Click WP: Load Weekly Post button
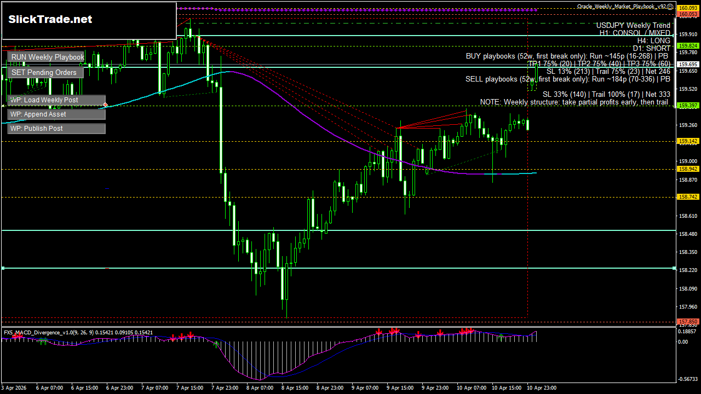The width and height of the screenshot is (701, 394). click(56, 100)
